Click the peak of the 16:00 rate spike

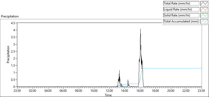tap(140, 29)
